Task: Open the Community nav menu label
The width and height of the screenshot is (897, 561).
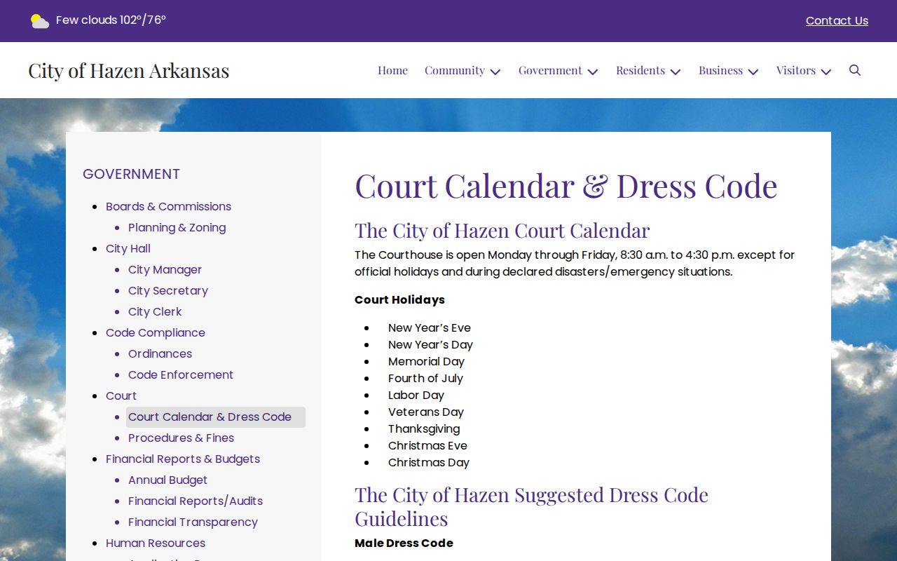Action: [455, 70]
